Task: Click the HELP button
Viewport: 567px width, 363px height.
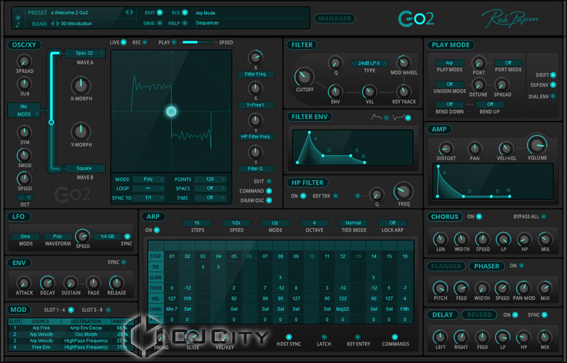Action: click(184, 23)
